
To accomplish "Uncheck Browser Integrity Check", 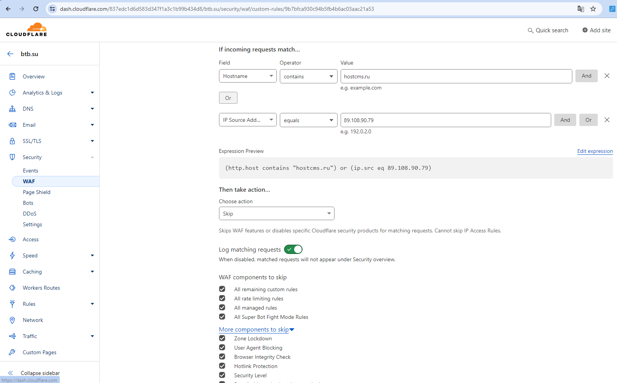I will point(222,356).
